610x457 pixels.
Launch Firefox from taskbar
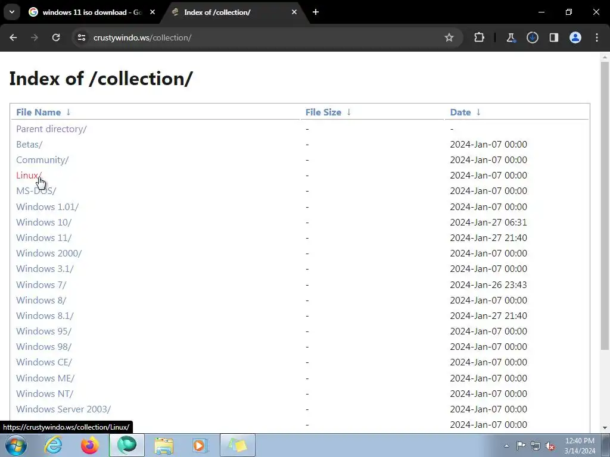90,445
